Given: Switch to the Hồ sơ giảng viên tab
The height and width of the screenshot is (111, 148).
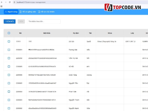Looking at the screenshot, I should pyautogui.click(x=28, y=12).
